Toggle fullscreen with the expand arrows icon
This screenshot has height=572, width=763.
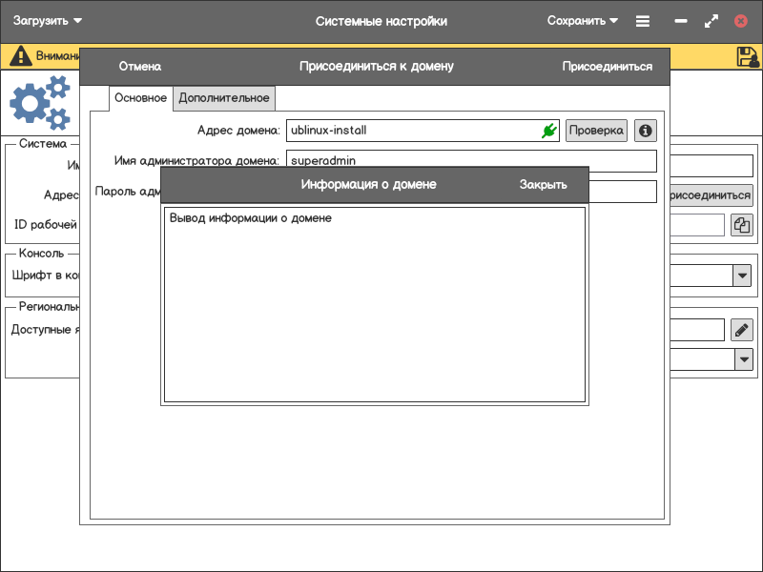click(x=711, y=21)
